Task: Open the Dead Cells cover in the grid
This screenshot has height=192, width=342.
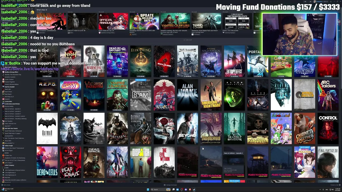Action: click(47, 162)
